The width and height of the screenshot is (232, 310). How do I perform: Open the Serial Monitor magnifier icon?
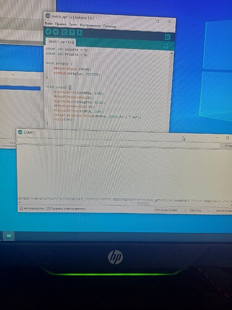point(167,37)
